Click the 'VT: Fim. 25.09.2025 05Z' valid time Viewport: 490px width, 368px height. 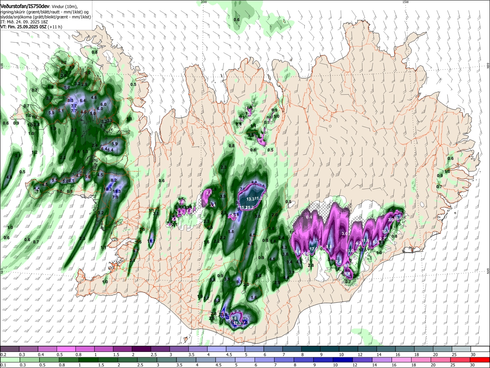pos(23,27)
